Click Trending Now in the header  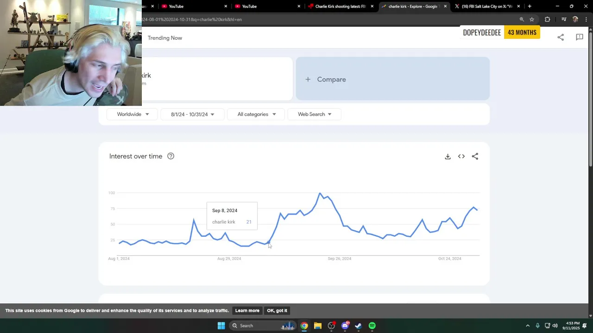pos(165,38)
